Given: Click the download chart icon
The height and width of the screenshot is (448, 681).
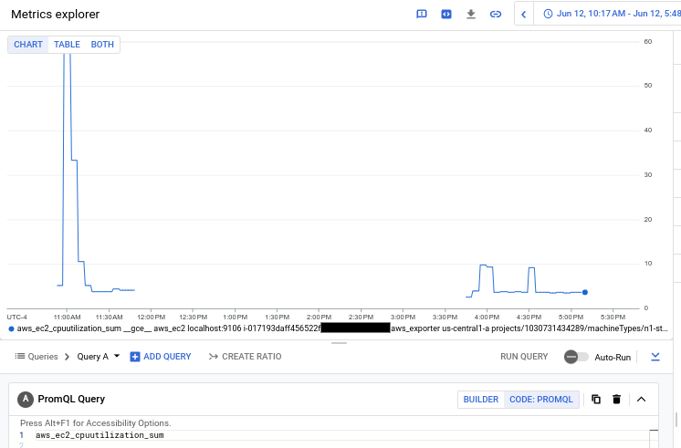Looking at the screenshot, I should (x=471, y=15).
